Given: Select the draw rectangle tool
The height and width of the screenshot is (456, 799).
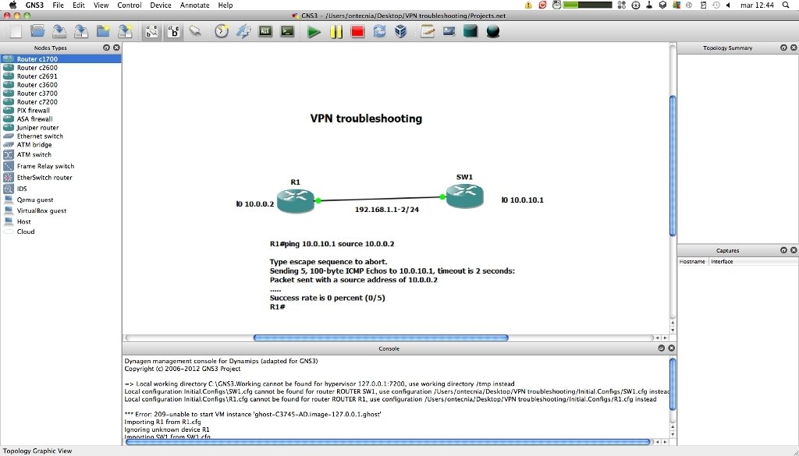Looking at the screenshot, I should (471, 31).
